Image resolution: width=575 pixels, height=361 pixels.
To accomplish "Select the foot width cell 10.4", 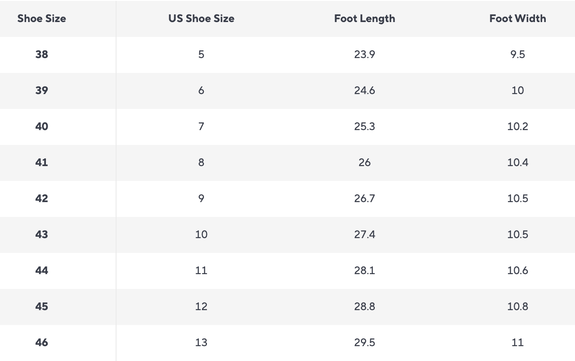I will point(517,162).
